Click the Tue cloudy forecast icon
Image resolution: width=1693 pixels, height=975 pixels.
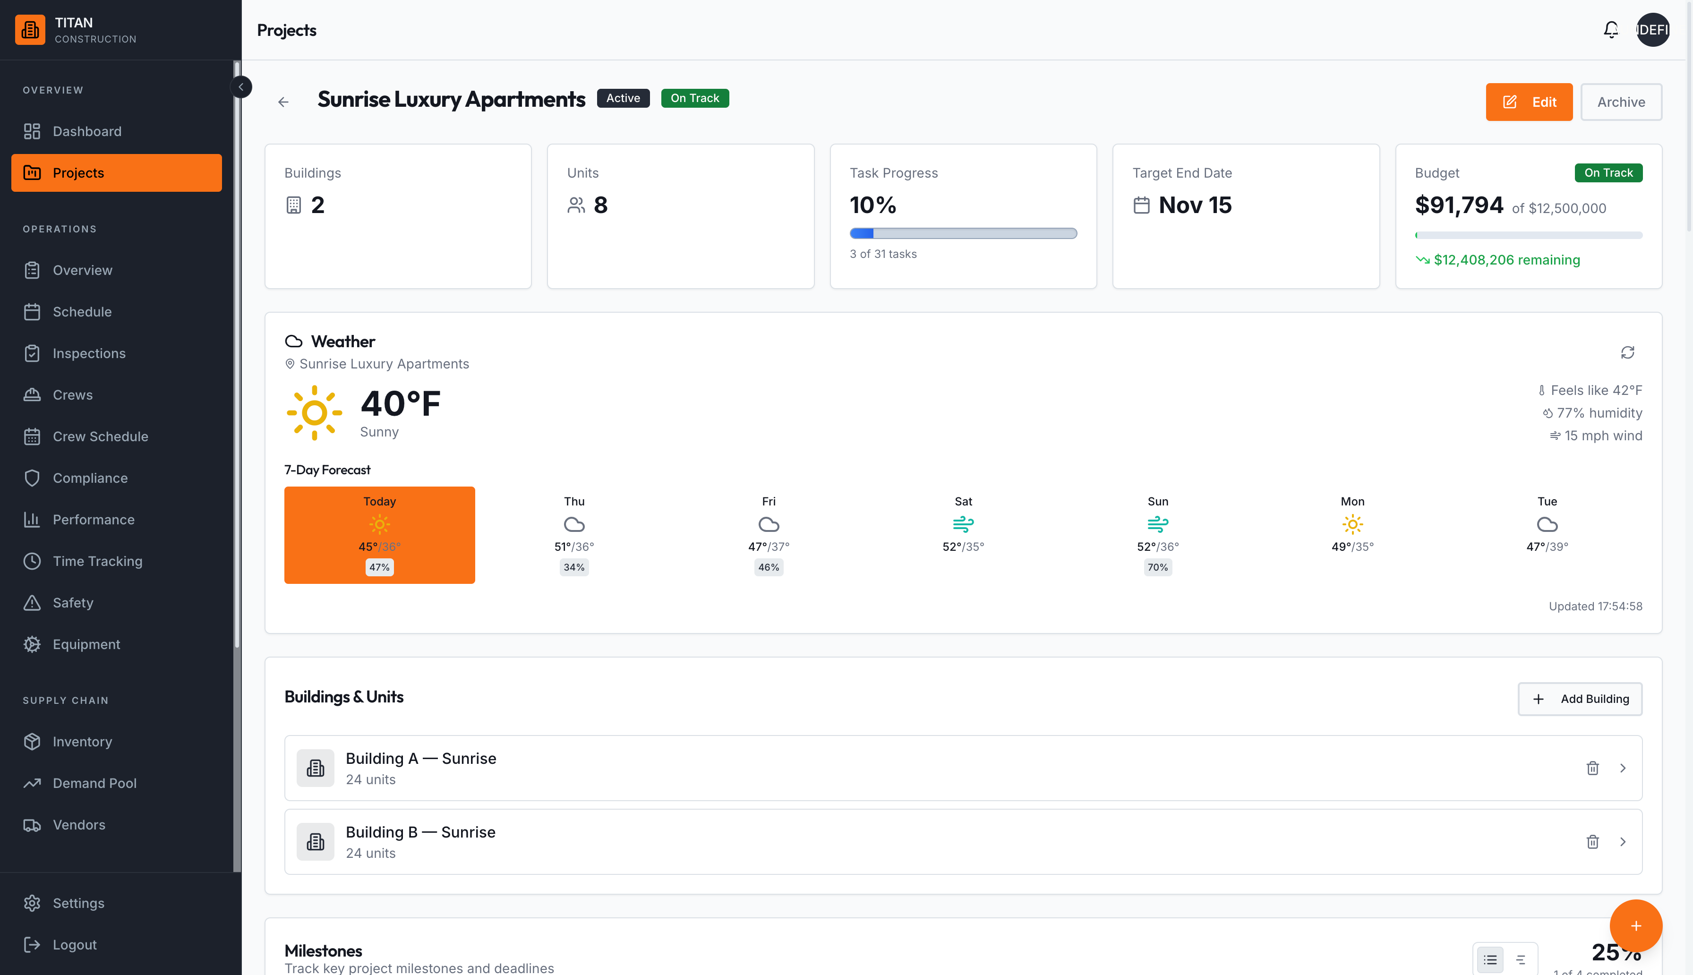(x=1547, y=524)
